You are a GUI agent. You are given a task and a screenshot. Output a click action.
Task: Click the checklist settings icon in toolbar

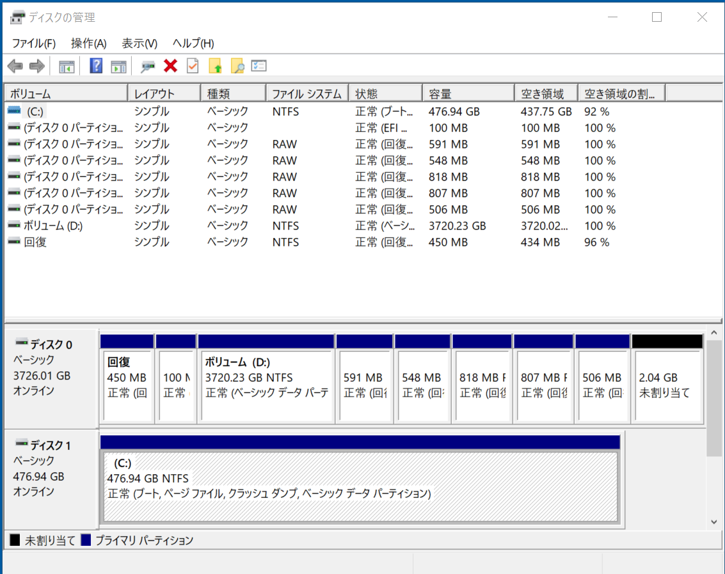pos(259,66)
